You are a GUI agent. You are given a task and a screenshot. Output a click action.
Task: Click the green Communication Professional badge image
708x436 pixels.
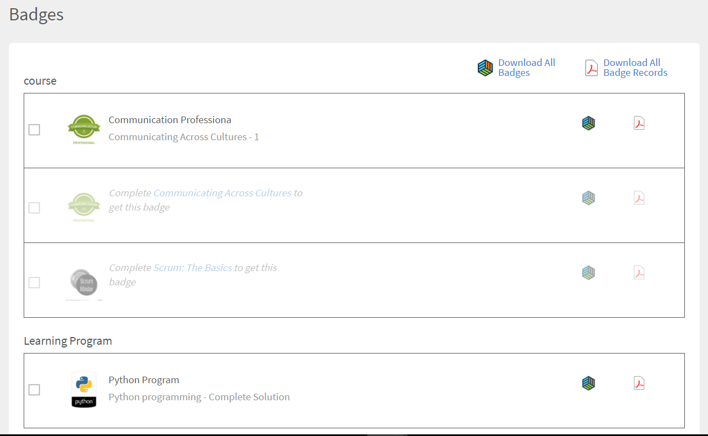pyautogui.click(x=84, y=130)
